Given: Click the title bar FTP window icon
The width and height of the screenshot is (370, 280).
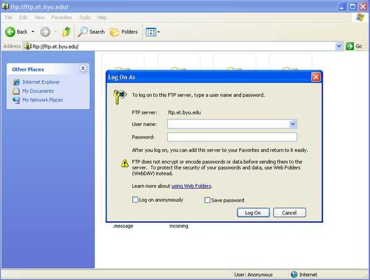Looking at the screenshot, I should pyautogui.click(x=5, y=6).
